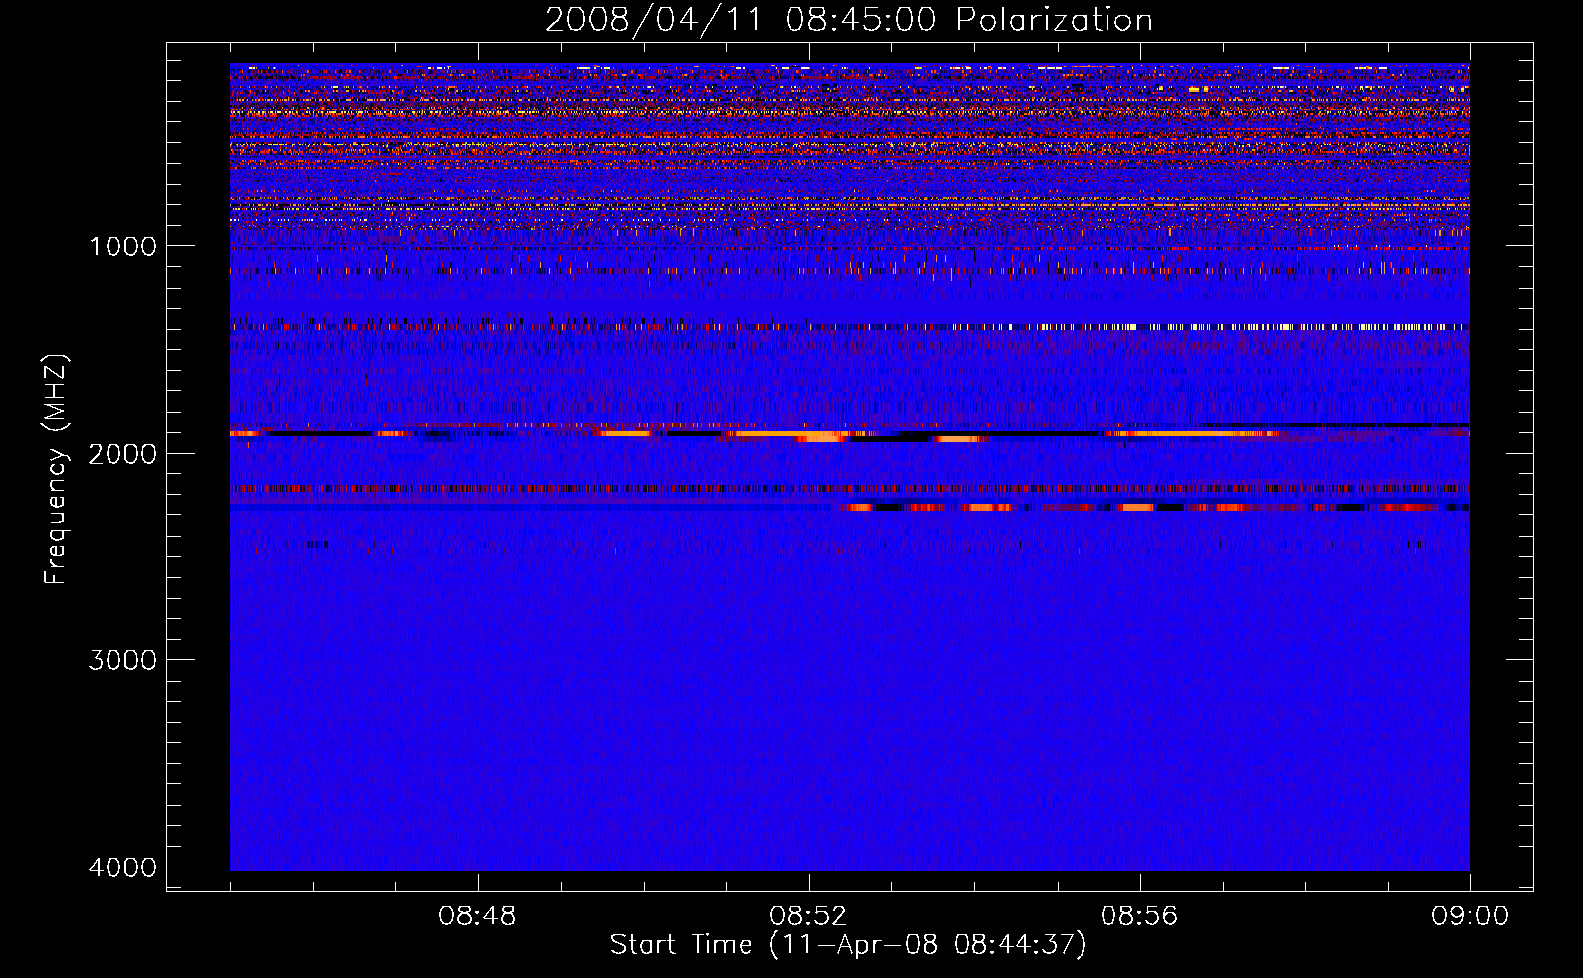The height and width of the screenshot is (978, 1583).
Task: Click the 1000 frequency tick label
Action: [122, 245]
